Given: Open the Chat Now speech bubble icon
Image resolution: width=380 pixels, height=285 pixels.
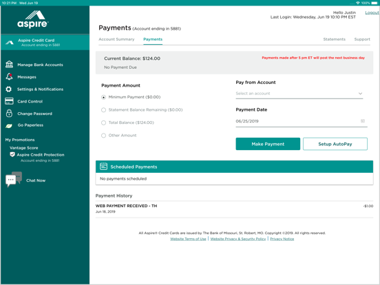Looking at the screenshot, I should (x=14, y=179).
